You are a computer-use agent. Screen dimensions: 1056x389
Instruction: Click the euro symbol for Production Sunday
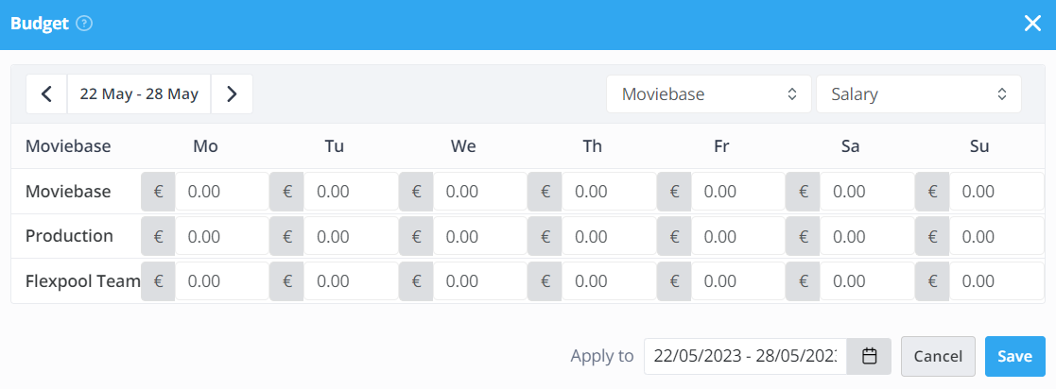pyautogui.click(x=932, y=236)
